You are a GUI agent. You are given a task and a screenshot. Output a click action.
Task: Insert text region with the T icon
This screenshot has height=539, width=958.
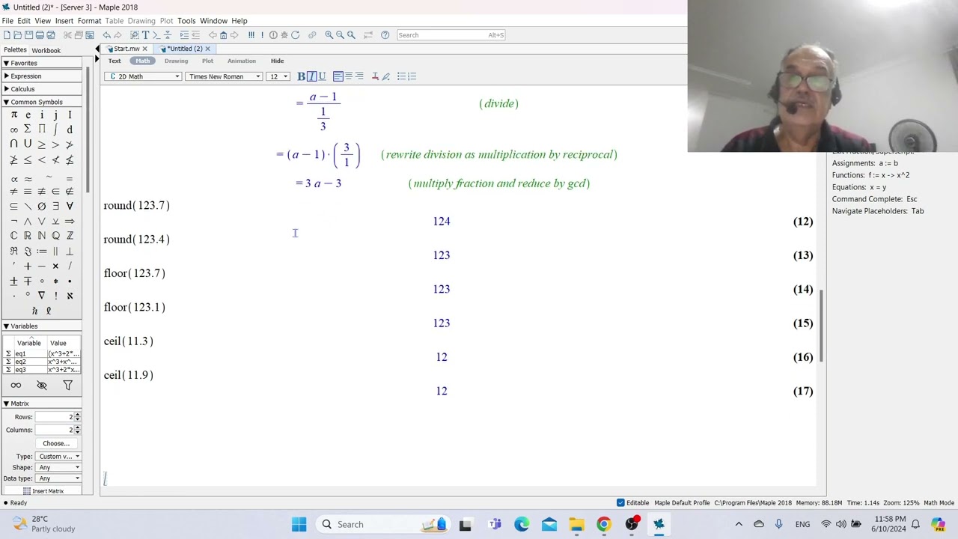(x=145, y=34)
